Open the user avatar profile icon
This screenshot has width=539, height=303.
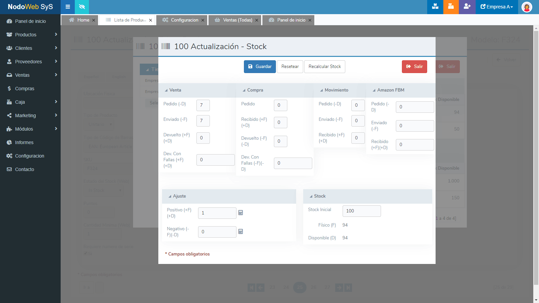pyautogui.click(x=527, y=7)
